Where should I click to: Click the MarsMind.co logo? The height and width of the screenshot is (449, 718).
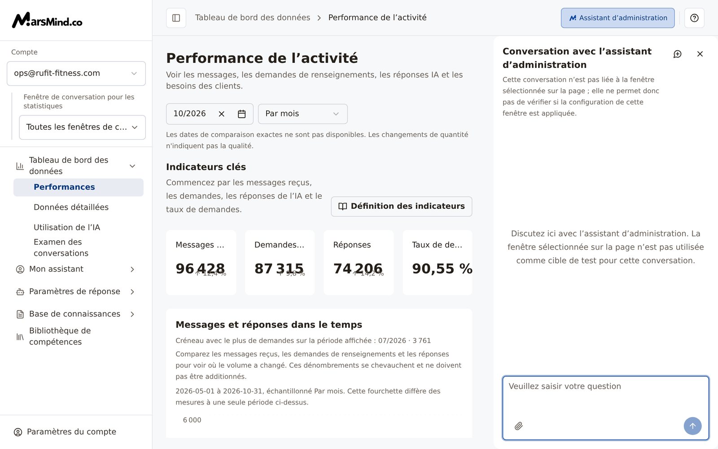pos(47,20)
